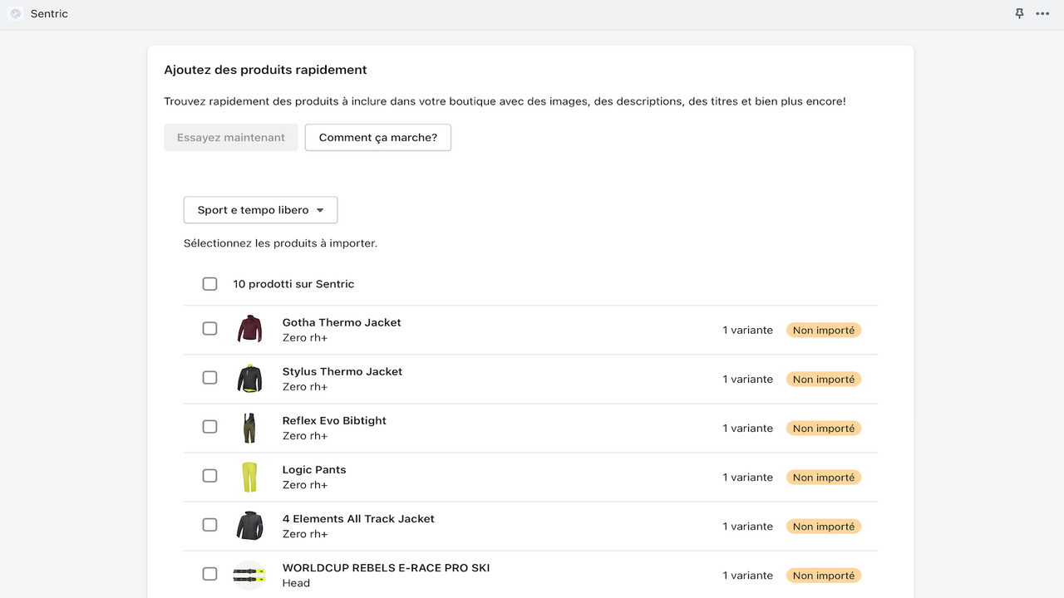Viewport: 1064px width, 598px height.
Task: Open the WORLDCUP REBELS E-RACE PRO SKI title
Action: 386,568
